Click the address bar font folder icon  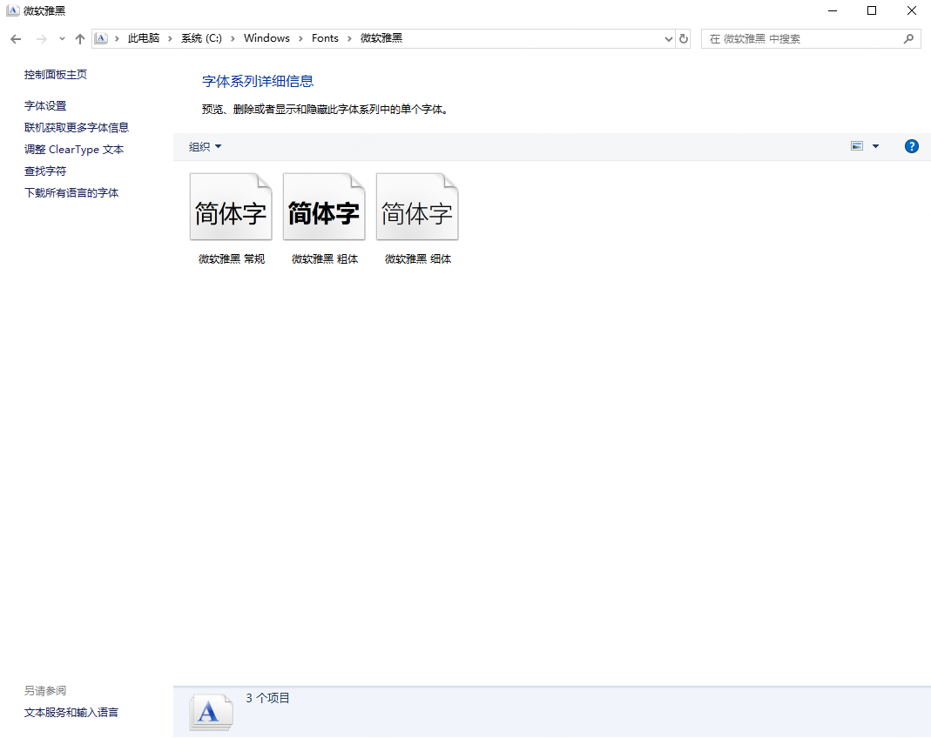click(101, 38)
